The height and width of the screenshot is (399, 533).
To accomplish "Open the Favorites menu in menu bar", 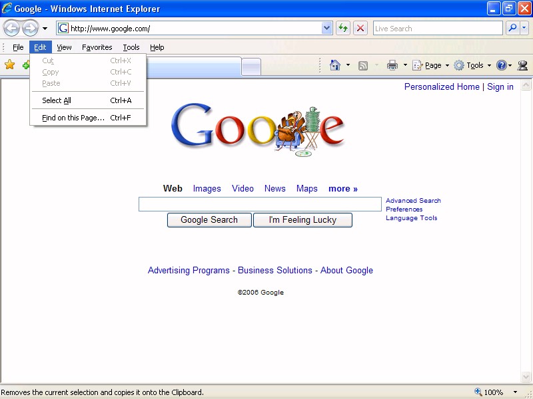I will 97,47.
